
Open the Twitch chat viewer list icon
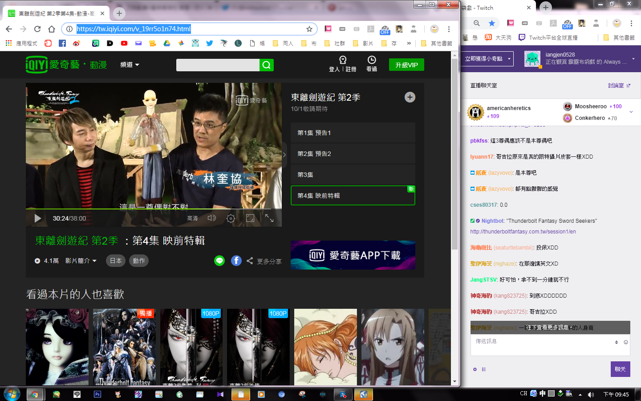pyautogui.click(x=484, y=369)
